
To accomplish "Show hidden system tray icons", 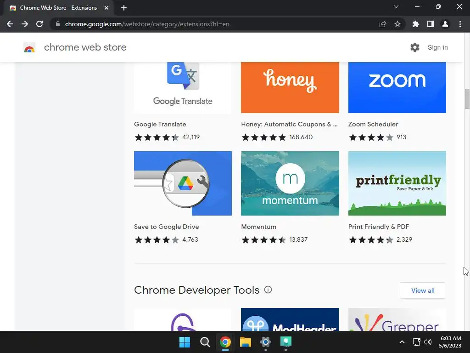I will (x=402, y=342).
